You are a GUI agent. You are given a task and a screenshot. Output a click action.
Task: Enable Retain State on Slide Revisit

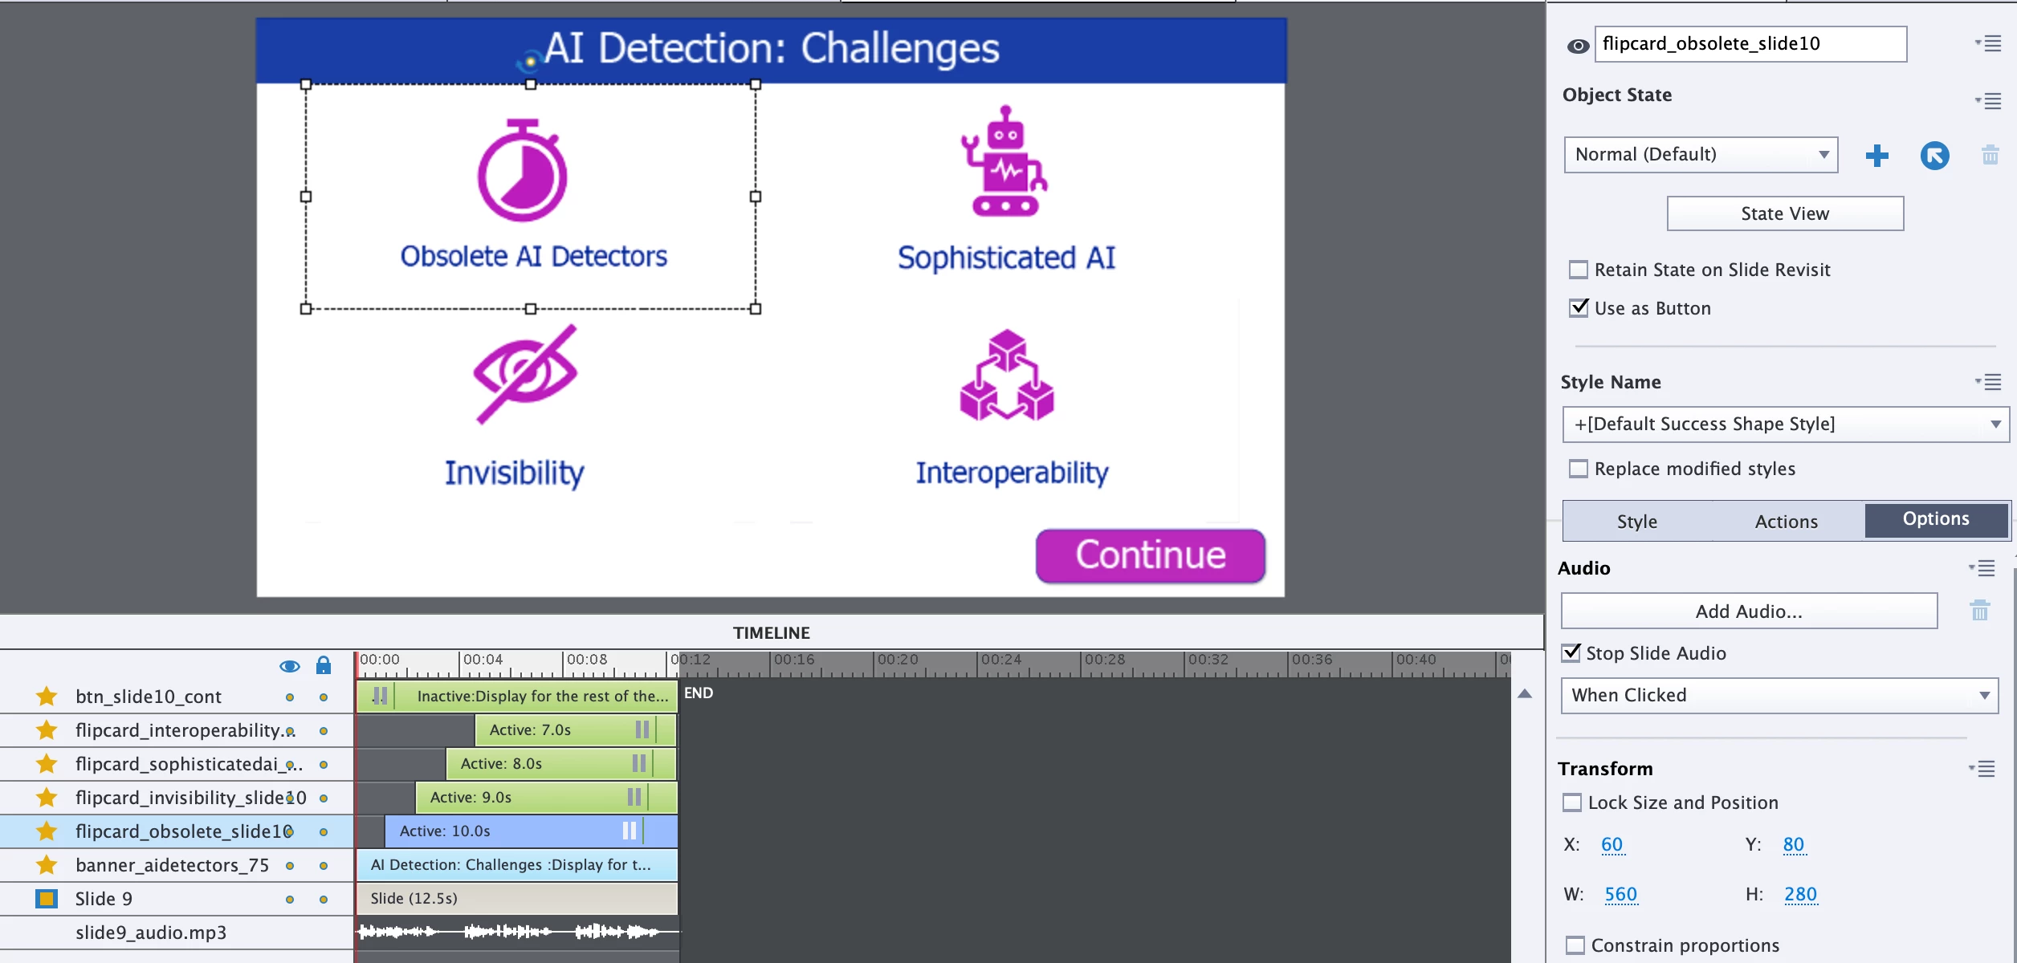pyautogui.click(x=1579, y=270)
